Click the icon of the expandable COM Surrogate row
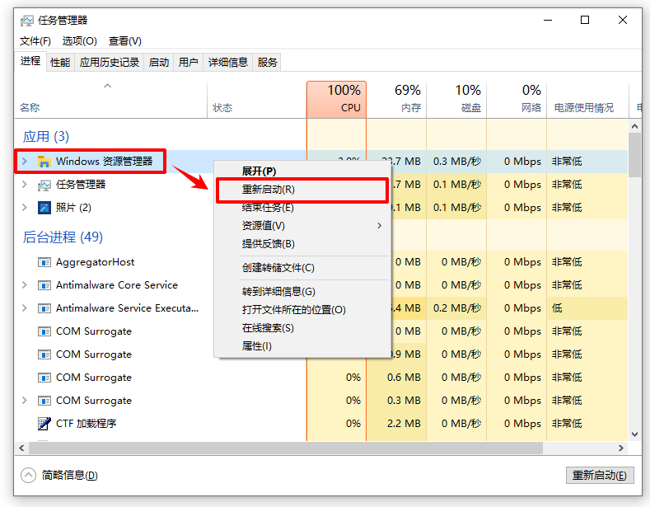This screenshot has width=650, height=507. 44,401
